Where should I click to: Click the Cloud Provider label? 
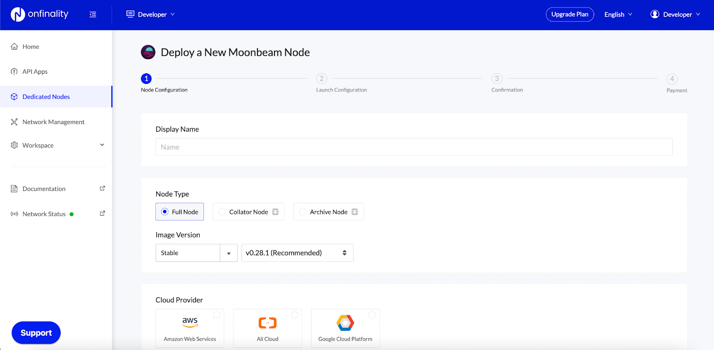(179, 300)
